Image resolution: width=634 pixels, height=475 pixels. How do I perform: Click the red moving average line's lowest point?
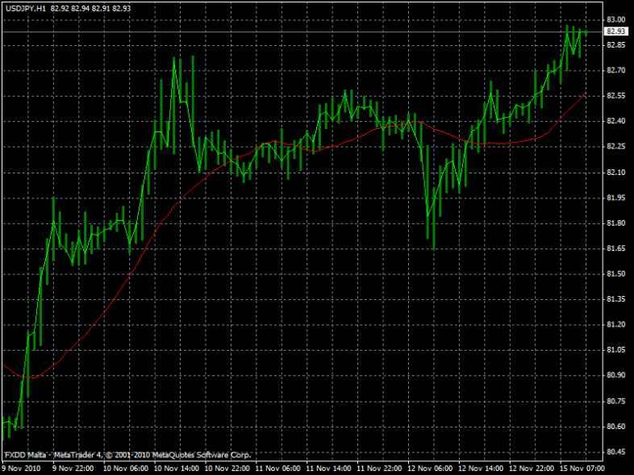[29, 377]
